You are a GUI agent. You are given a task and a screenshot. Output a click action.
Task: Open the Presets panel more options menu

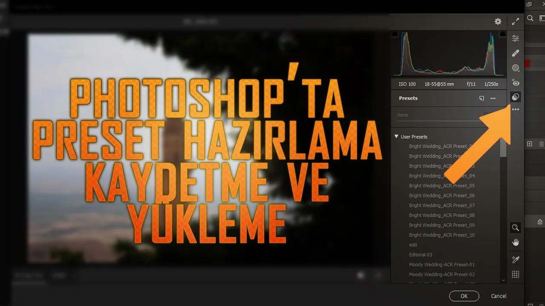pyautogui.click(x=493, y=98)
